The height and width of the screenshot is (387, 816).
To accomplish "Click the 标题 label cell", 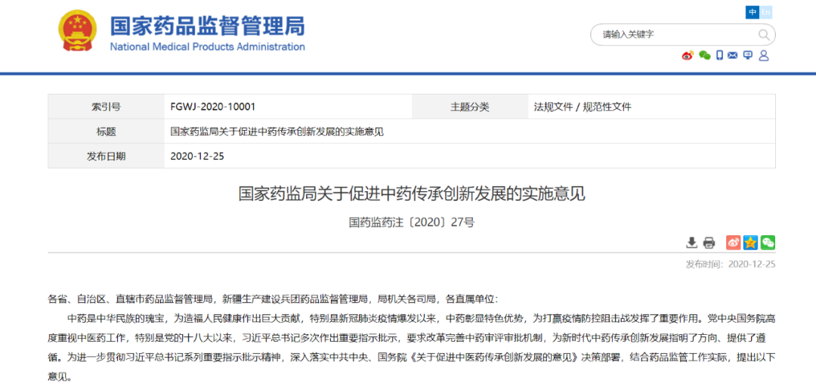I will (107, 132).
